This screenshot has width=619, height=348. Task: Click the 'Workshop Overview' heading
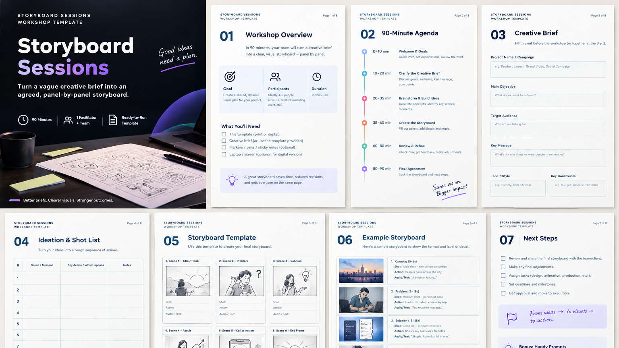[x=279, y=35]
